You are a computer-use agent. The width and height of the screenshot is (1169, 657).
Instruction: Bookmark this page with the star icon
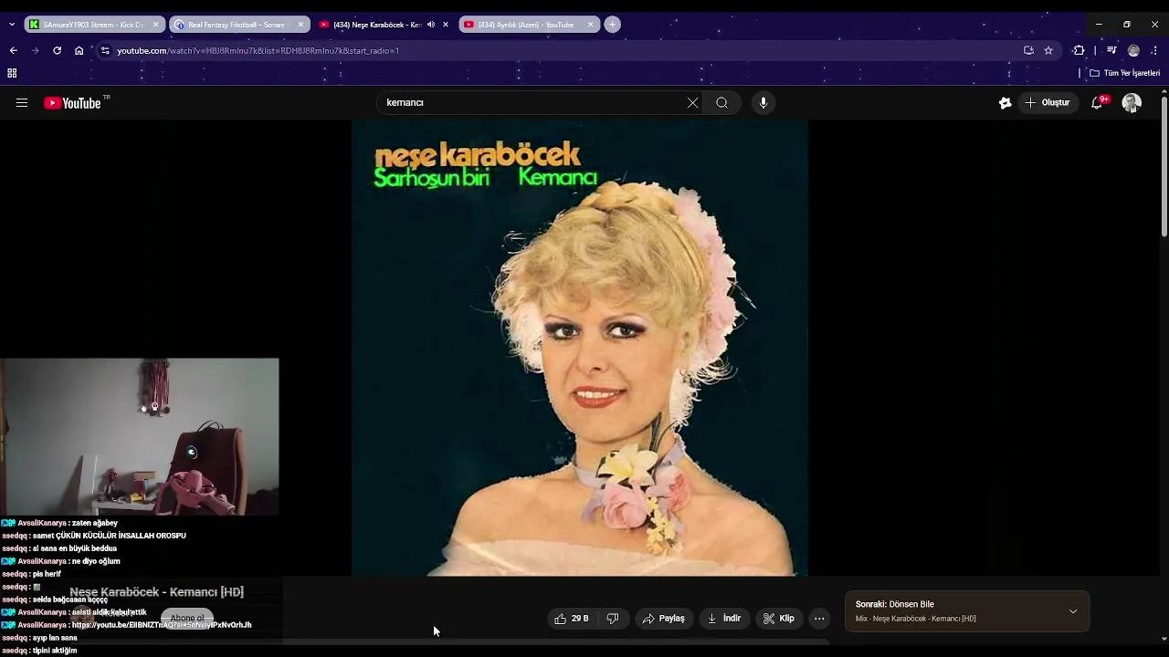[x=1048, y=50]
